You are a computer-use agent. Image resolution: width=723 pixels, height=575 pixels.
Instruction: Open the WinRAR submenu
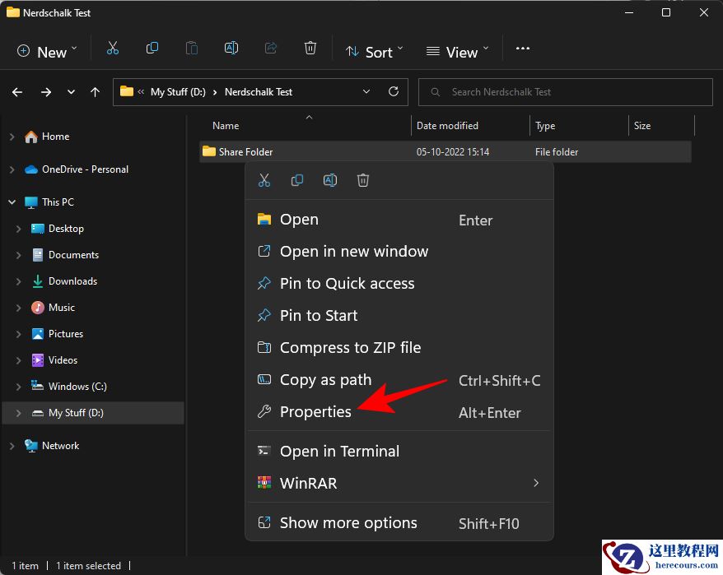399,484
